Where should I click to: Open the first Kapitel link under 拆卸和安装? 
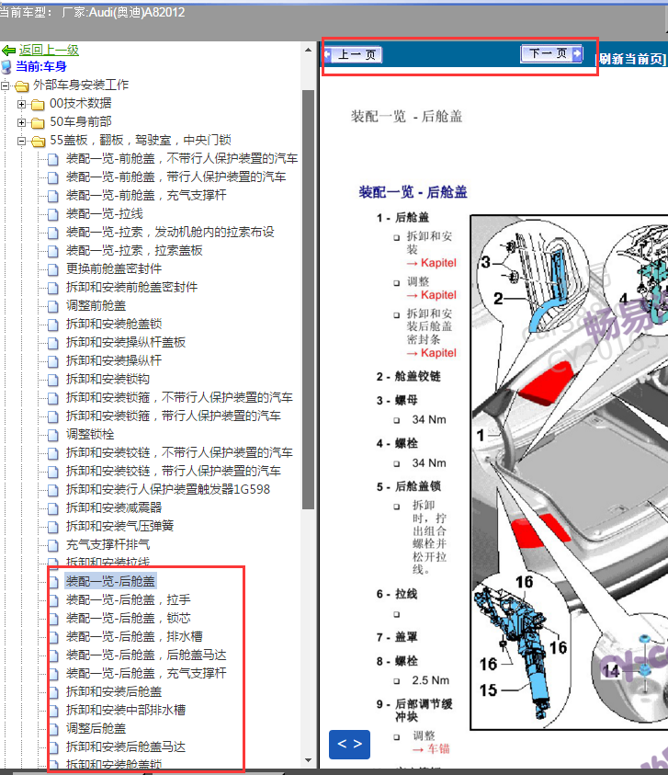point(431,262)
